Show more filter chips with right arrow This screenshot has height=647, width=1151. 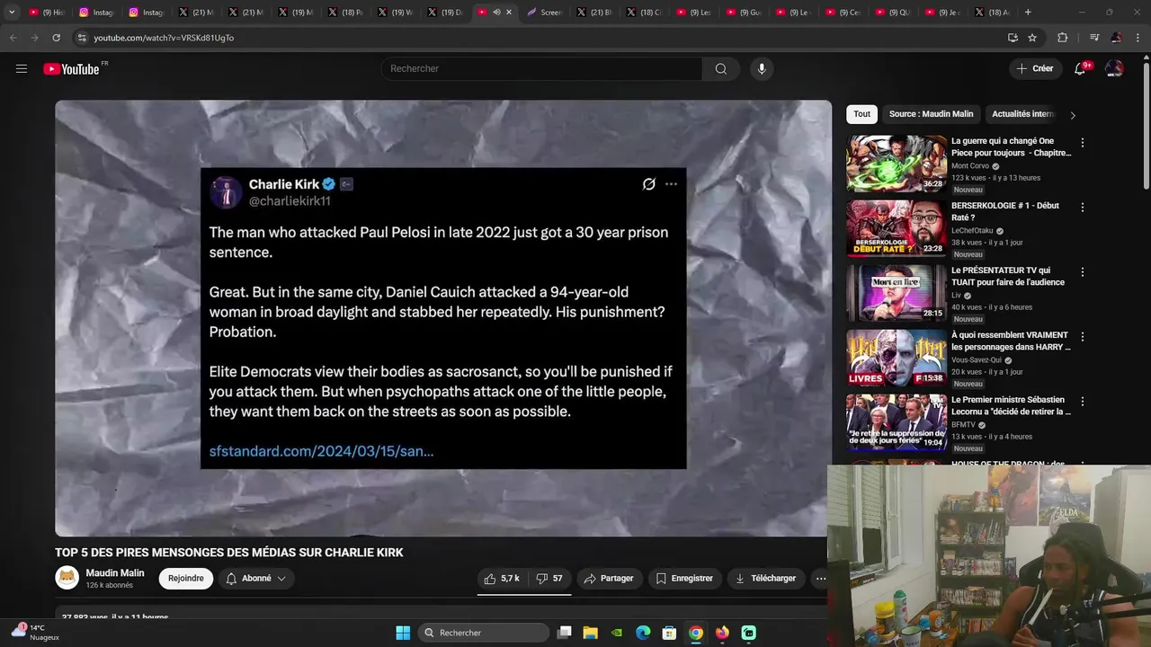tap(1072, 115)
